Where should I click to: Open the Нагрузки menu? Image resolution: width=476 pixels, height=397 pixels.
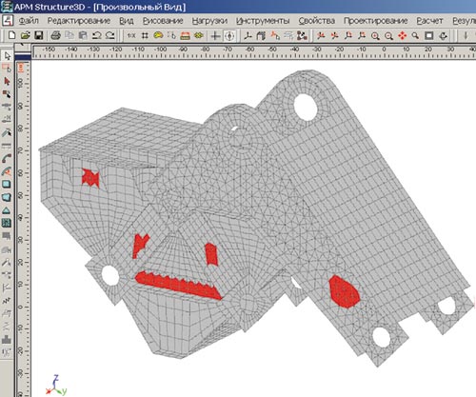coord(209,21)
